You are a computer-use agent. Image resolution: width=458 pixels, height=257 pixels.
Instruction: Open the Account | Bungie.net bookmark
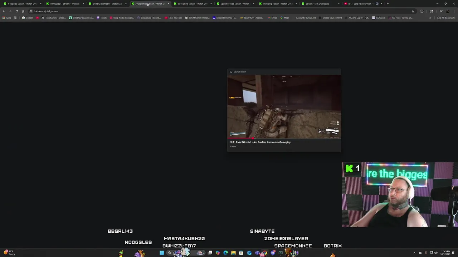[304, 18]
